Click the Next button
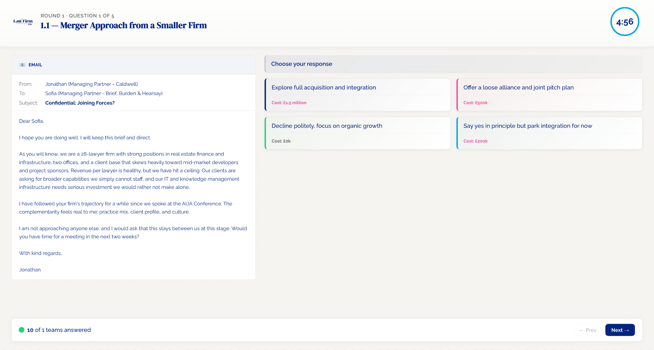 620,330
